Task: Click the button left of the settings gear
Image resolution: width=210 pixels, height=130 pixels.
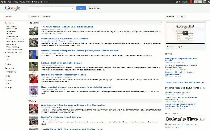Action: pos(170,17)
